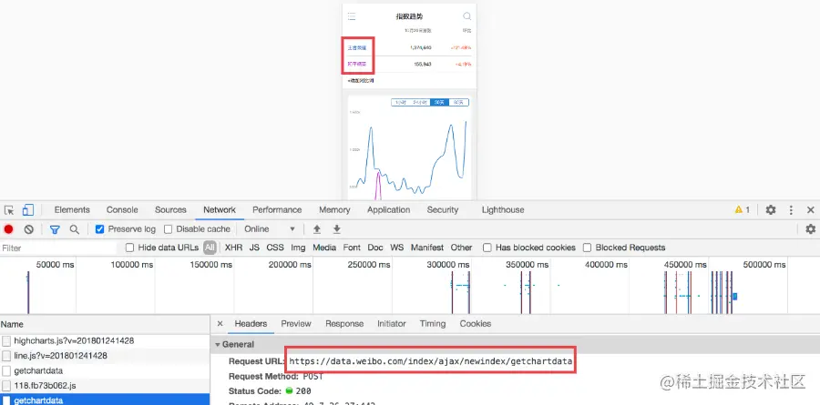Click the Name column header
820x405 pixels.
tap(105, 324)
